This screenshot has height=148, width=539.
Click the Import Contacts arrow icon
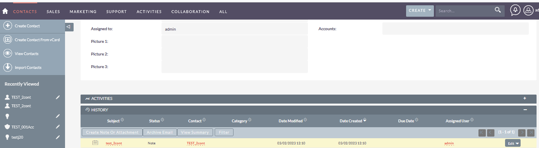[7, 67]
